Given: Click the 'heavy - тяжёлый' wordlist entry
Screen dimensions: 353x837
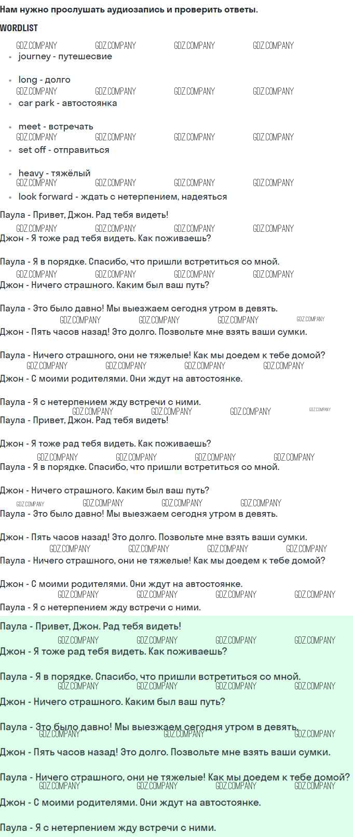Looking at the screenshot, I should point(55,173).
